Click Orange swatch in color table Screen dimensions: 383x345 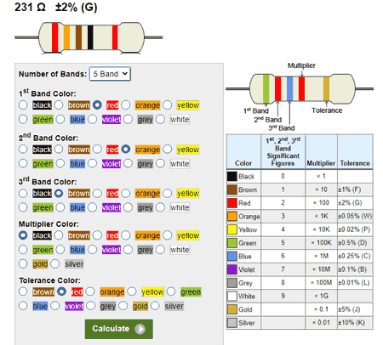click(232, 217)
